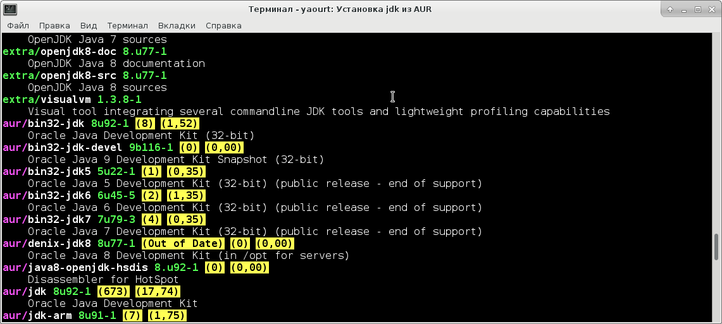This screenshot has height=324, width=722.
Task: Open the Файл menu
Action: tap(18, 26)
